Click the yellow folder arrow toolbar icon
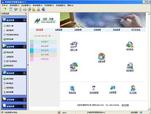151x114 pixels. click(x=4, y=9)
